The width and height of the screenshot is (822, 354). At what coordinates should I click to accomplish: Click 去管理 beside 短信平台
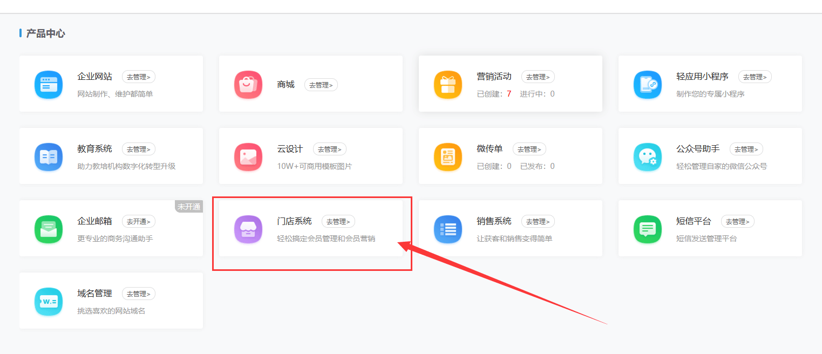tap(738, 221)
